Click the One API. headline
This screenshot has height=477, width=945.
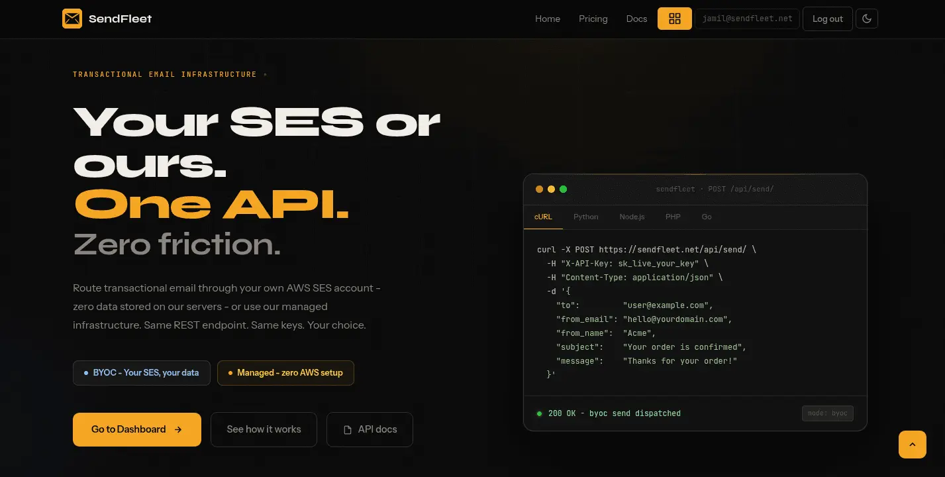212,203
